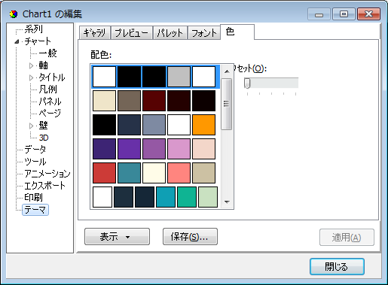Expand the 壁 tree node
The height and width of the screenshot is (285, 388).
coord(31,126)
